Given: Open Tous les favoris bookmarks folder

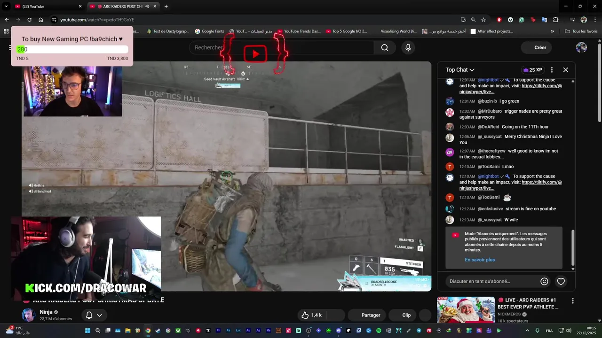Looking at the screenshot, I should (581, 31).
